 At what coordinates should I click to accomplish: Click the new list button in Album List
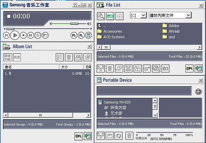tap(8, 57)
